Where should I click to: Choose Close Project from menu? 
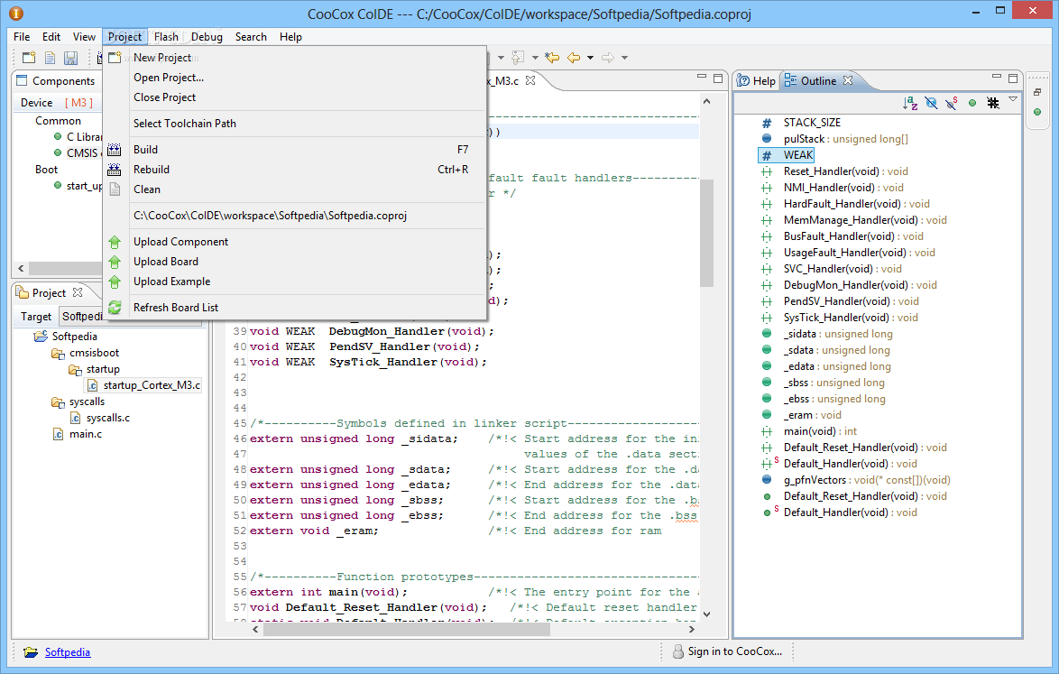pyautogui.click(x=294, y=97)
